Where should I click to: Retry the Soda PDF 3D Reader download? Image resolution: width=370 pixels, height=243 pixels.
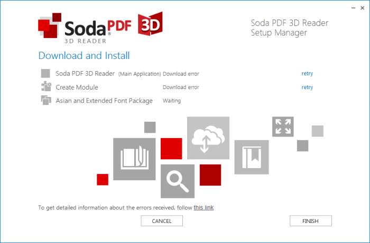(307, 73)
